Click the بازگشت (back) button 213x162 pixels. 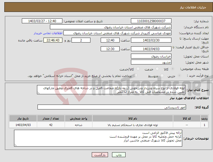point(100,155)
